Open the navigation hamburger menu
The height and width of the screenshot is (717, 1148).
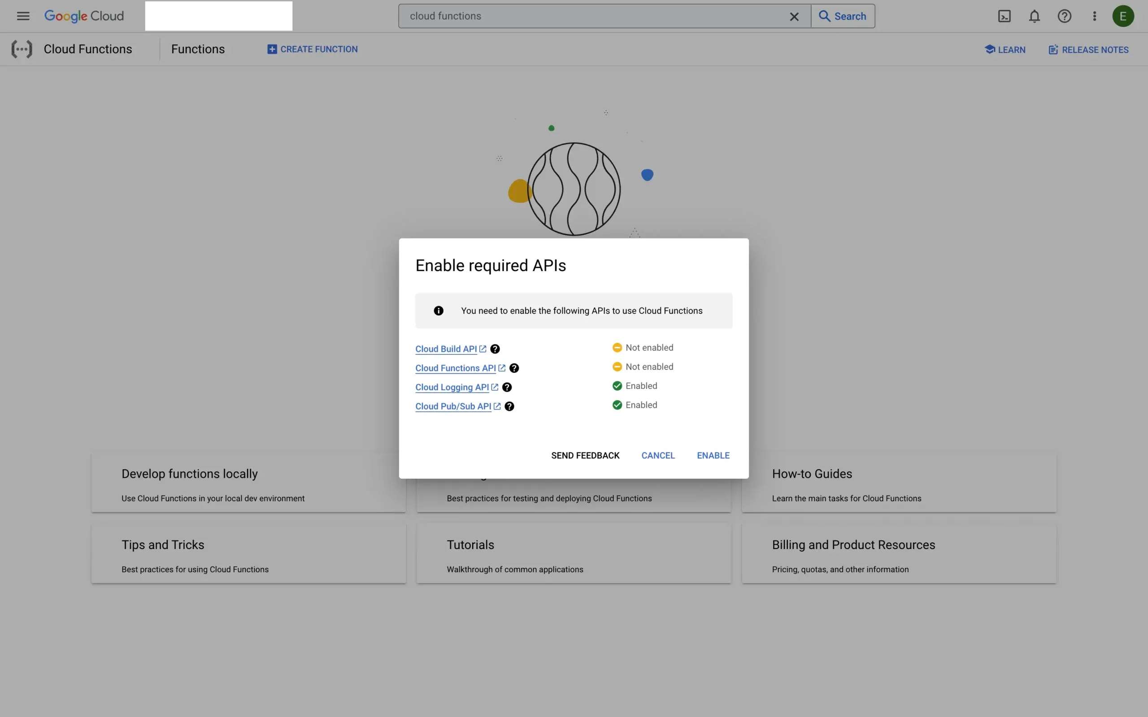click(22, 16)
